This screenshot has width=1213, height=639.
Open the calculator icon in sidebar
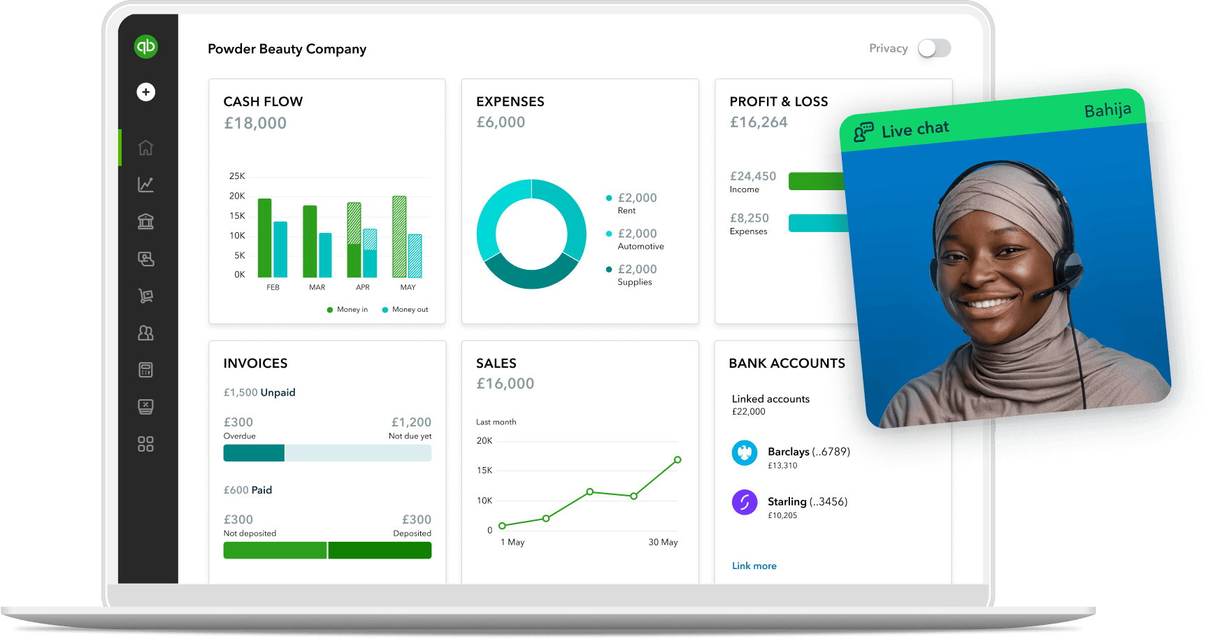145,370
